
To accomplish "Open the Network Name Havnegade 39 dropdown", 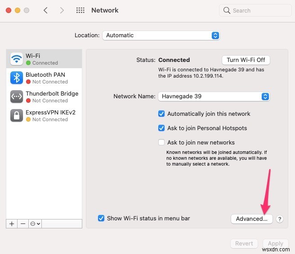I will [x=214, y=96].
